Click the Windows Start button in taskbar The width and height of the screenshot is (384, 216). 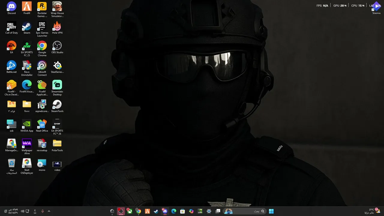pyautogui.click(x=271, y=211)
